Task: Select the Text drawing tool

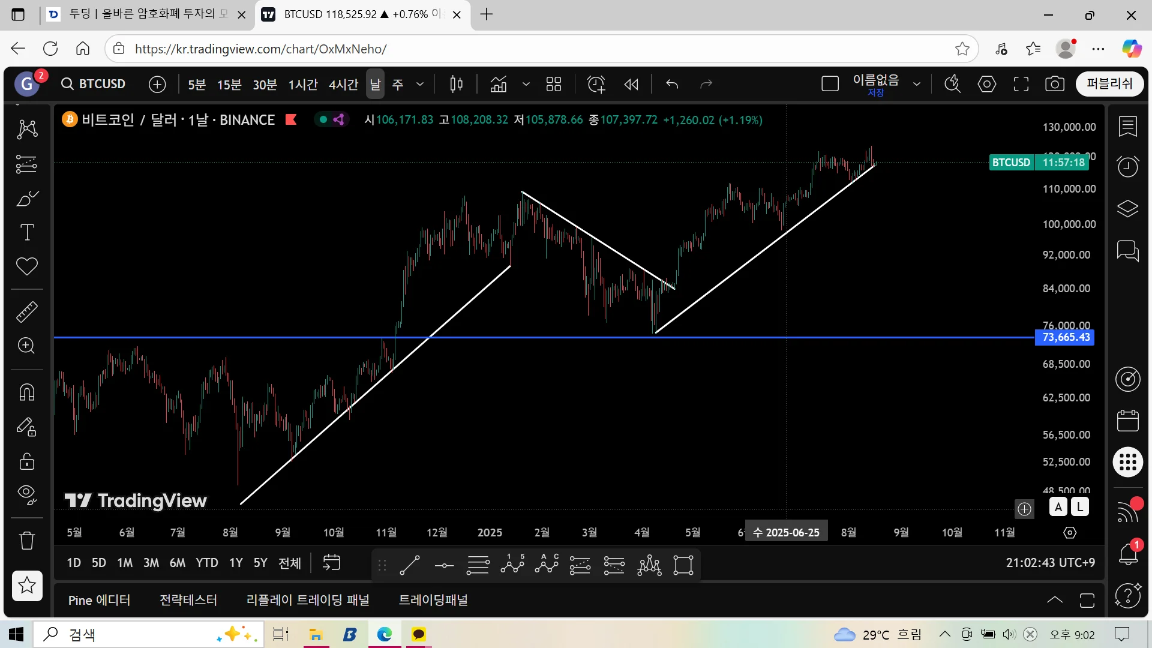Action: point(27,233)
